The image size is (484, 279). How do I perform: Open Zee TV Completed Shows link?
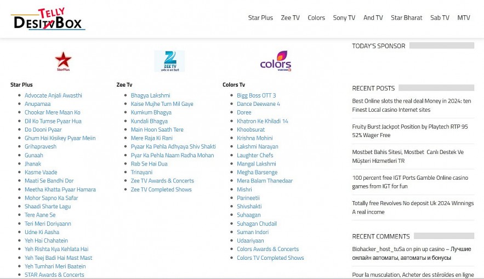click(161, 190)
